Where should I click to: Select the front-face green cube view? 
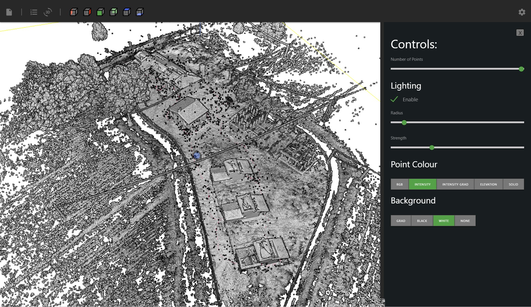tap(100, 12)
